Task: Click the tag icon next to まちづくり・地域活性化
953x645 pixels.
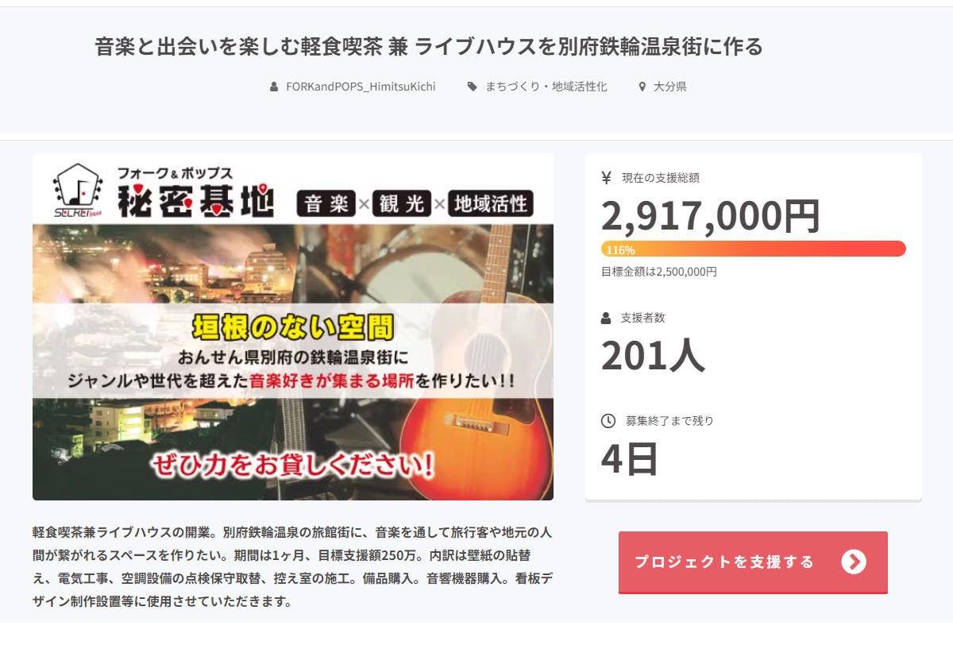Action: pyautogui.click(x=472, y=87)
